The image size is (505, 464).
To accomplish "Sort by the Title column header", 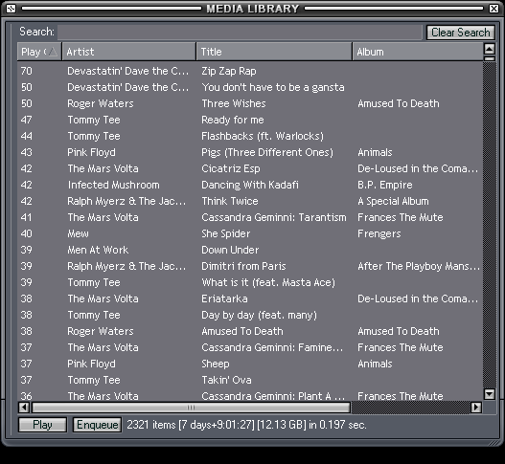I will click(x=274, y=52).
